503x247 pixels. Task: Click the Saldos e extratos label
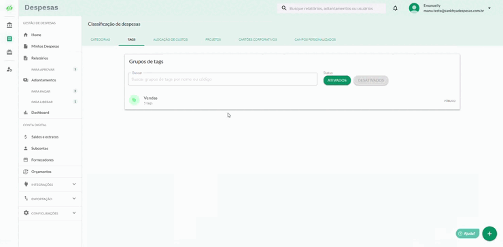point(45,137)
